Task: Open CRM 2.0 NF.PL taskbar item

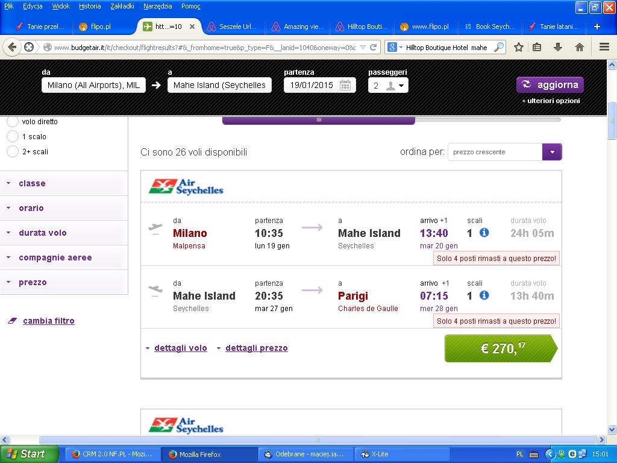Action: coord(113,455)
